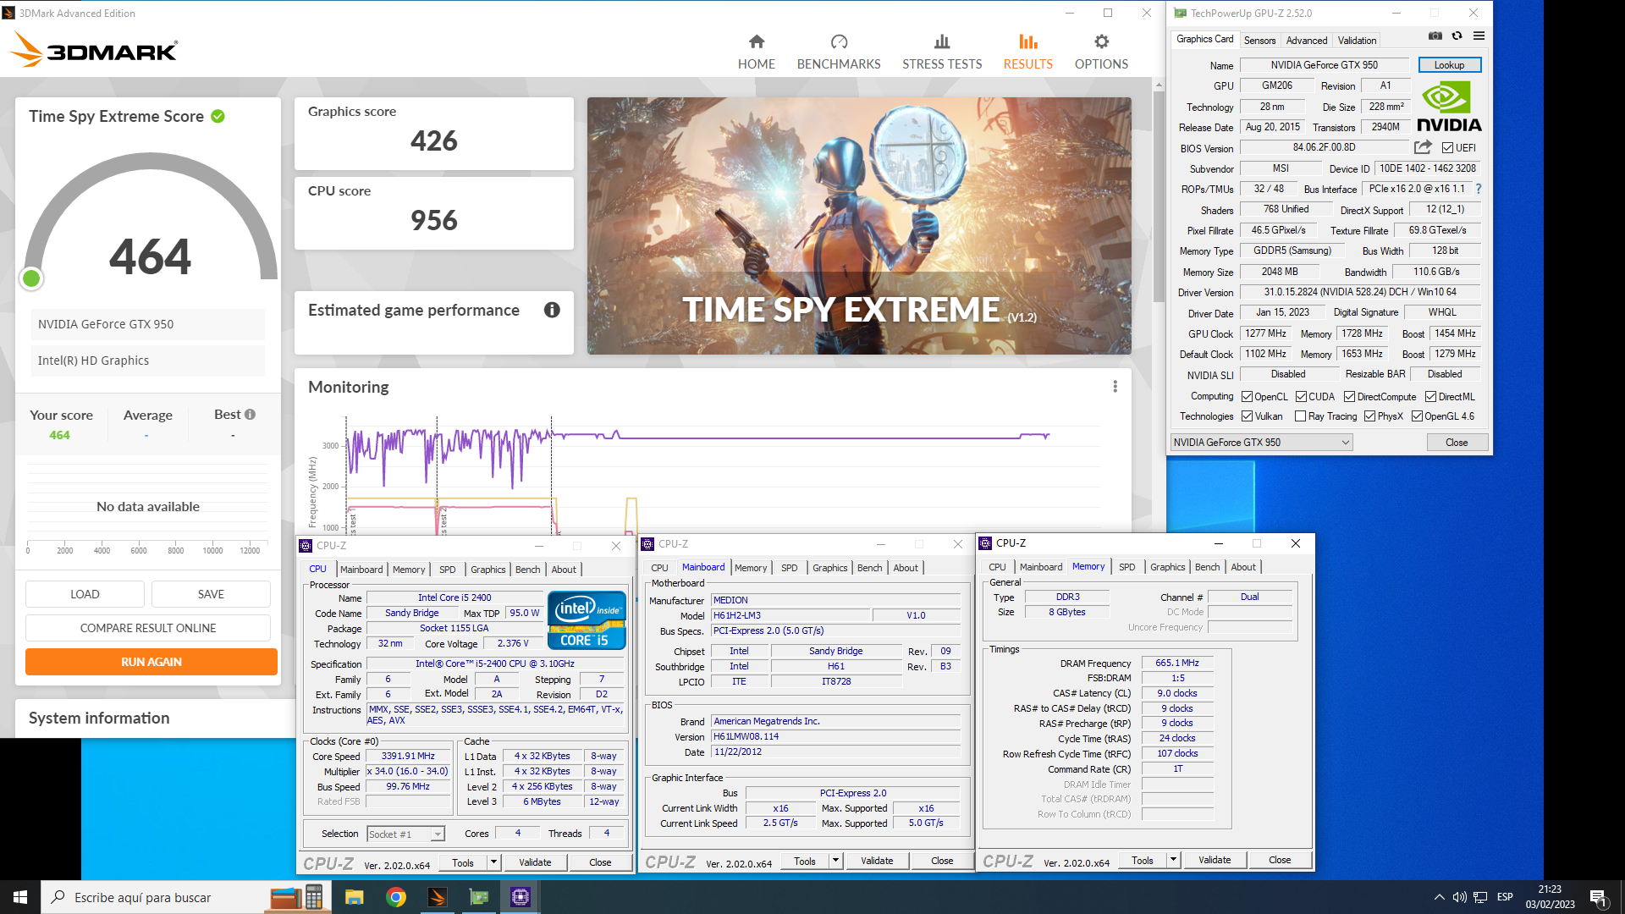The height and width of the screenshot is (914, 1625).
Task: Toggle the Vulkan checkbox
Action: pyautogui.click(x=1247, y=416)
